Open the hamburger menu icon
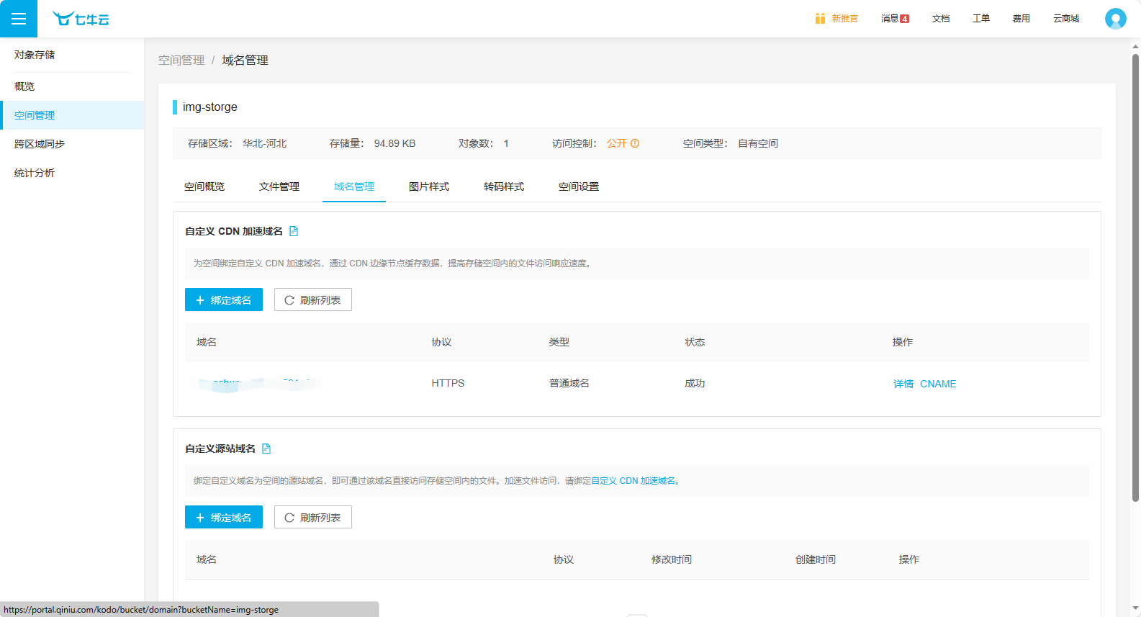1141x617 pixels. [19, 19]
